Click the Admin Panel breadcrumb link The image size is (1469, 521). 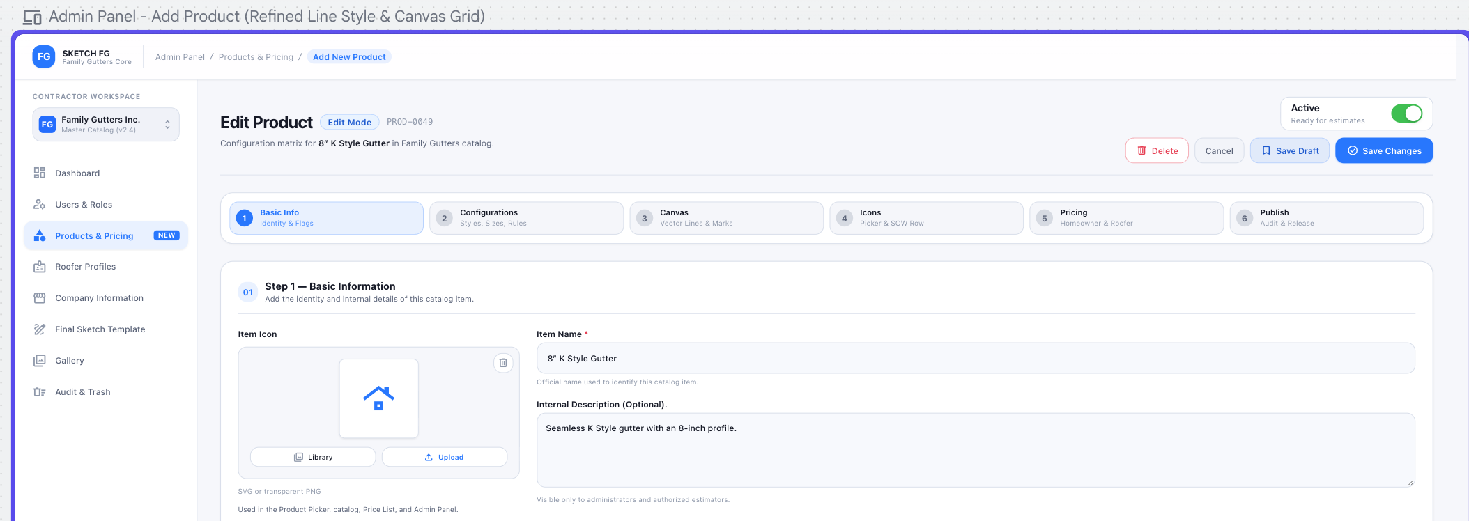(180, 57)
